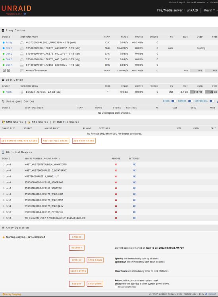Screen dimensions: 218x297
Task: Click the Boot Device paw icon
Action: click(x=3, y=80)
